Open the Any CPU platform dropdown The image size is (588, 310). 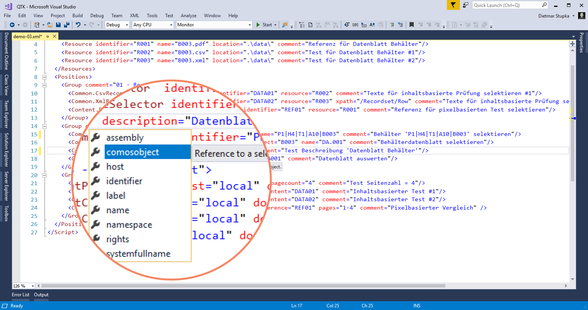tap(171, 24)
